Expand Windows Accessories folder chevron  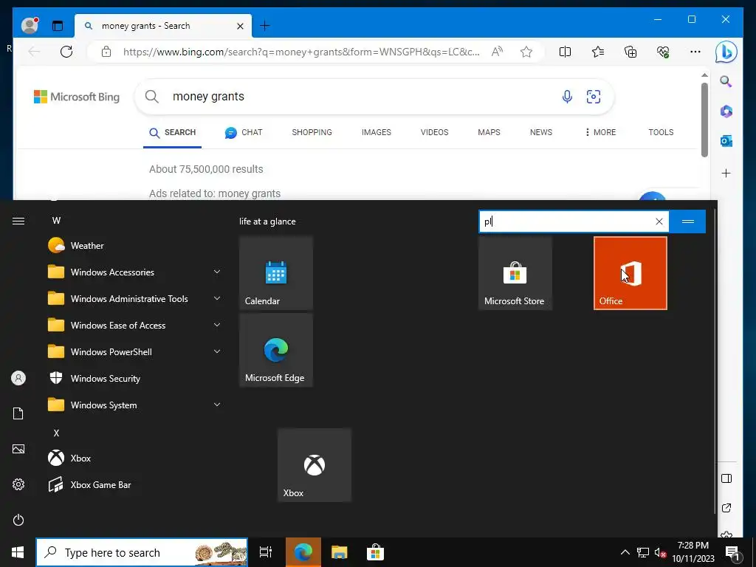(x=217, y=272)
